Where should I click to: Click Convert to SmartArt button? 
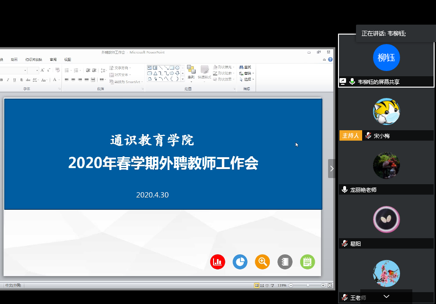pos(126,81)
